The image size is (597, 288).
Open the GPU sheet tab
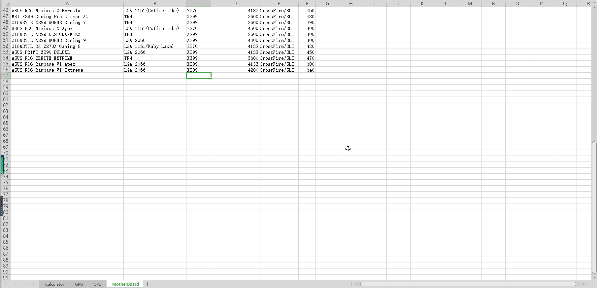click(79, 284)
